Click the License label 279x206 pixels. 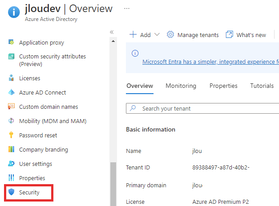coord(135,202)
